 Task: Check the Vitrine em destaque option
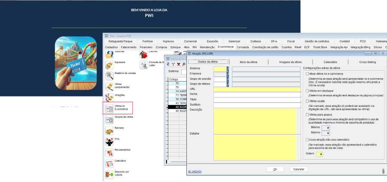pos(307,90)
